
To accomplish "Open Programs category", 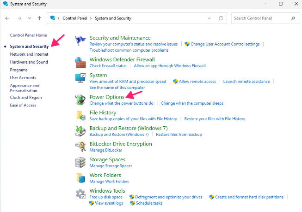I will tap(18, 70).
